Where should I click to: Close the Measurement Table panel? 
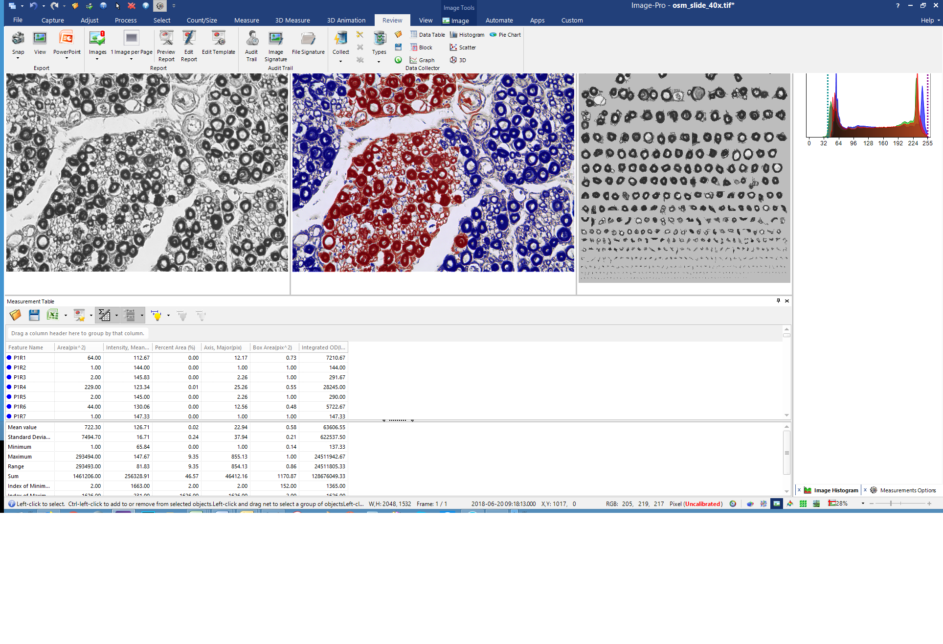click(787, 301)
